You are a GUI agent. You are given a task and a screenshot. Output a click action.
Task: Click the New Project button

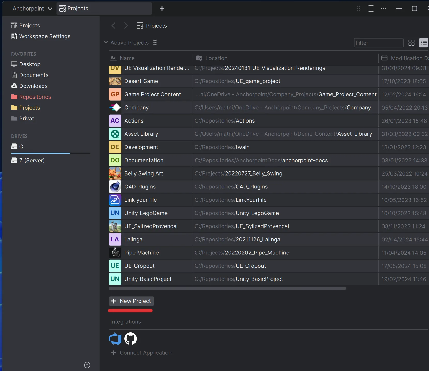pyautogui.click(x=131, y=301)
